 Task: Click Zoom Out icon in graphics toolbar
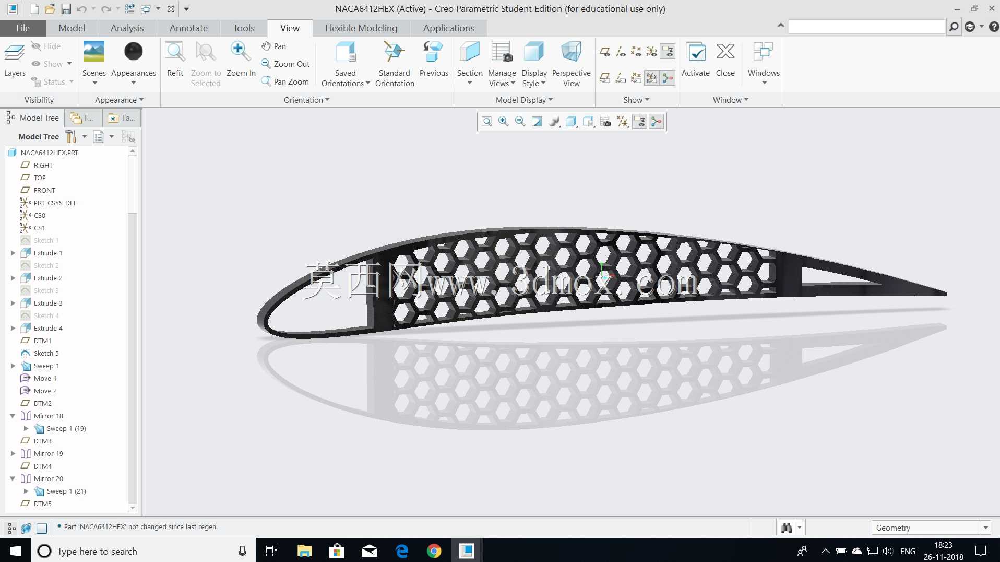pos(520,122)
